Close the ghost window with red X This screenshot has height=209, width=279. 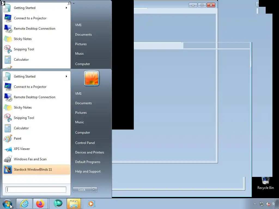(x=211, y=5)
